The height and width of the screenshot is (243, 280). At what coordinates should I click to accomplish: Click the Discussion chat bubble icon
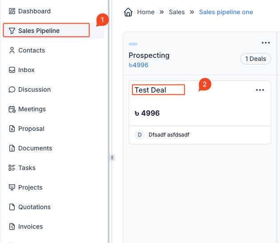point(12,89)
